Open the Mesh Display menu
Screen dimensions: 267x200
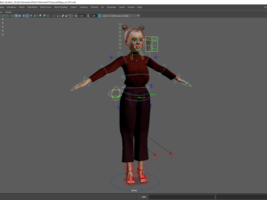(x=61, y=7)
